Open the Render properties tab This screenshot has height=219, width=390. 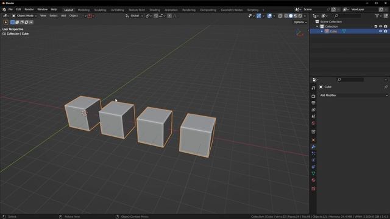tap(313, 96)
